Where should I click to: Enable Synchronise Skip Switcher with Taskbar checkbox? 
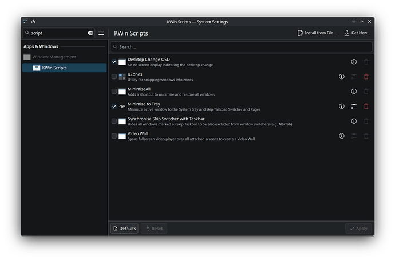114,121
